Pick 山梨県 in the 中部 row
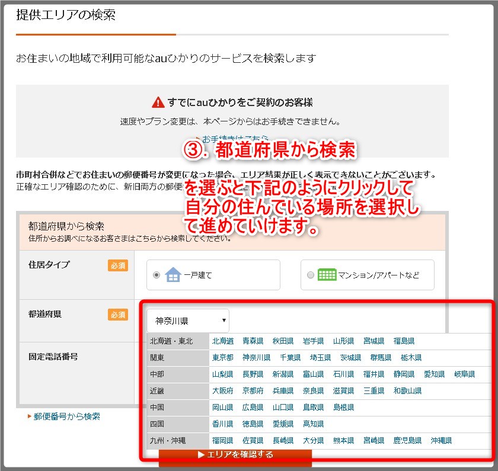 [x=223, y=374]
